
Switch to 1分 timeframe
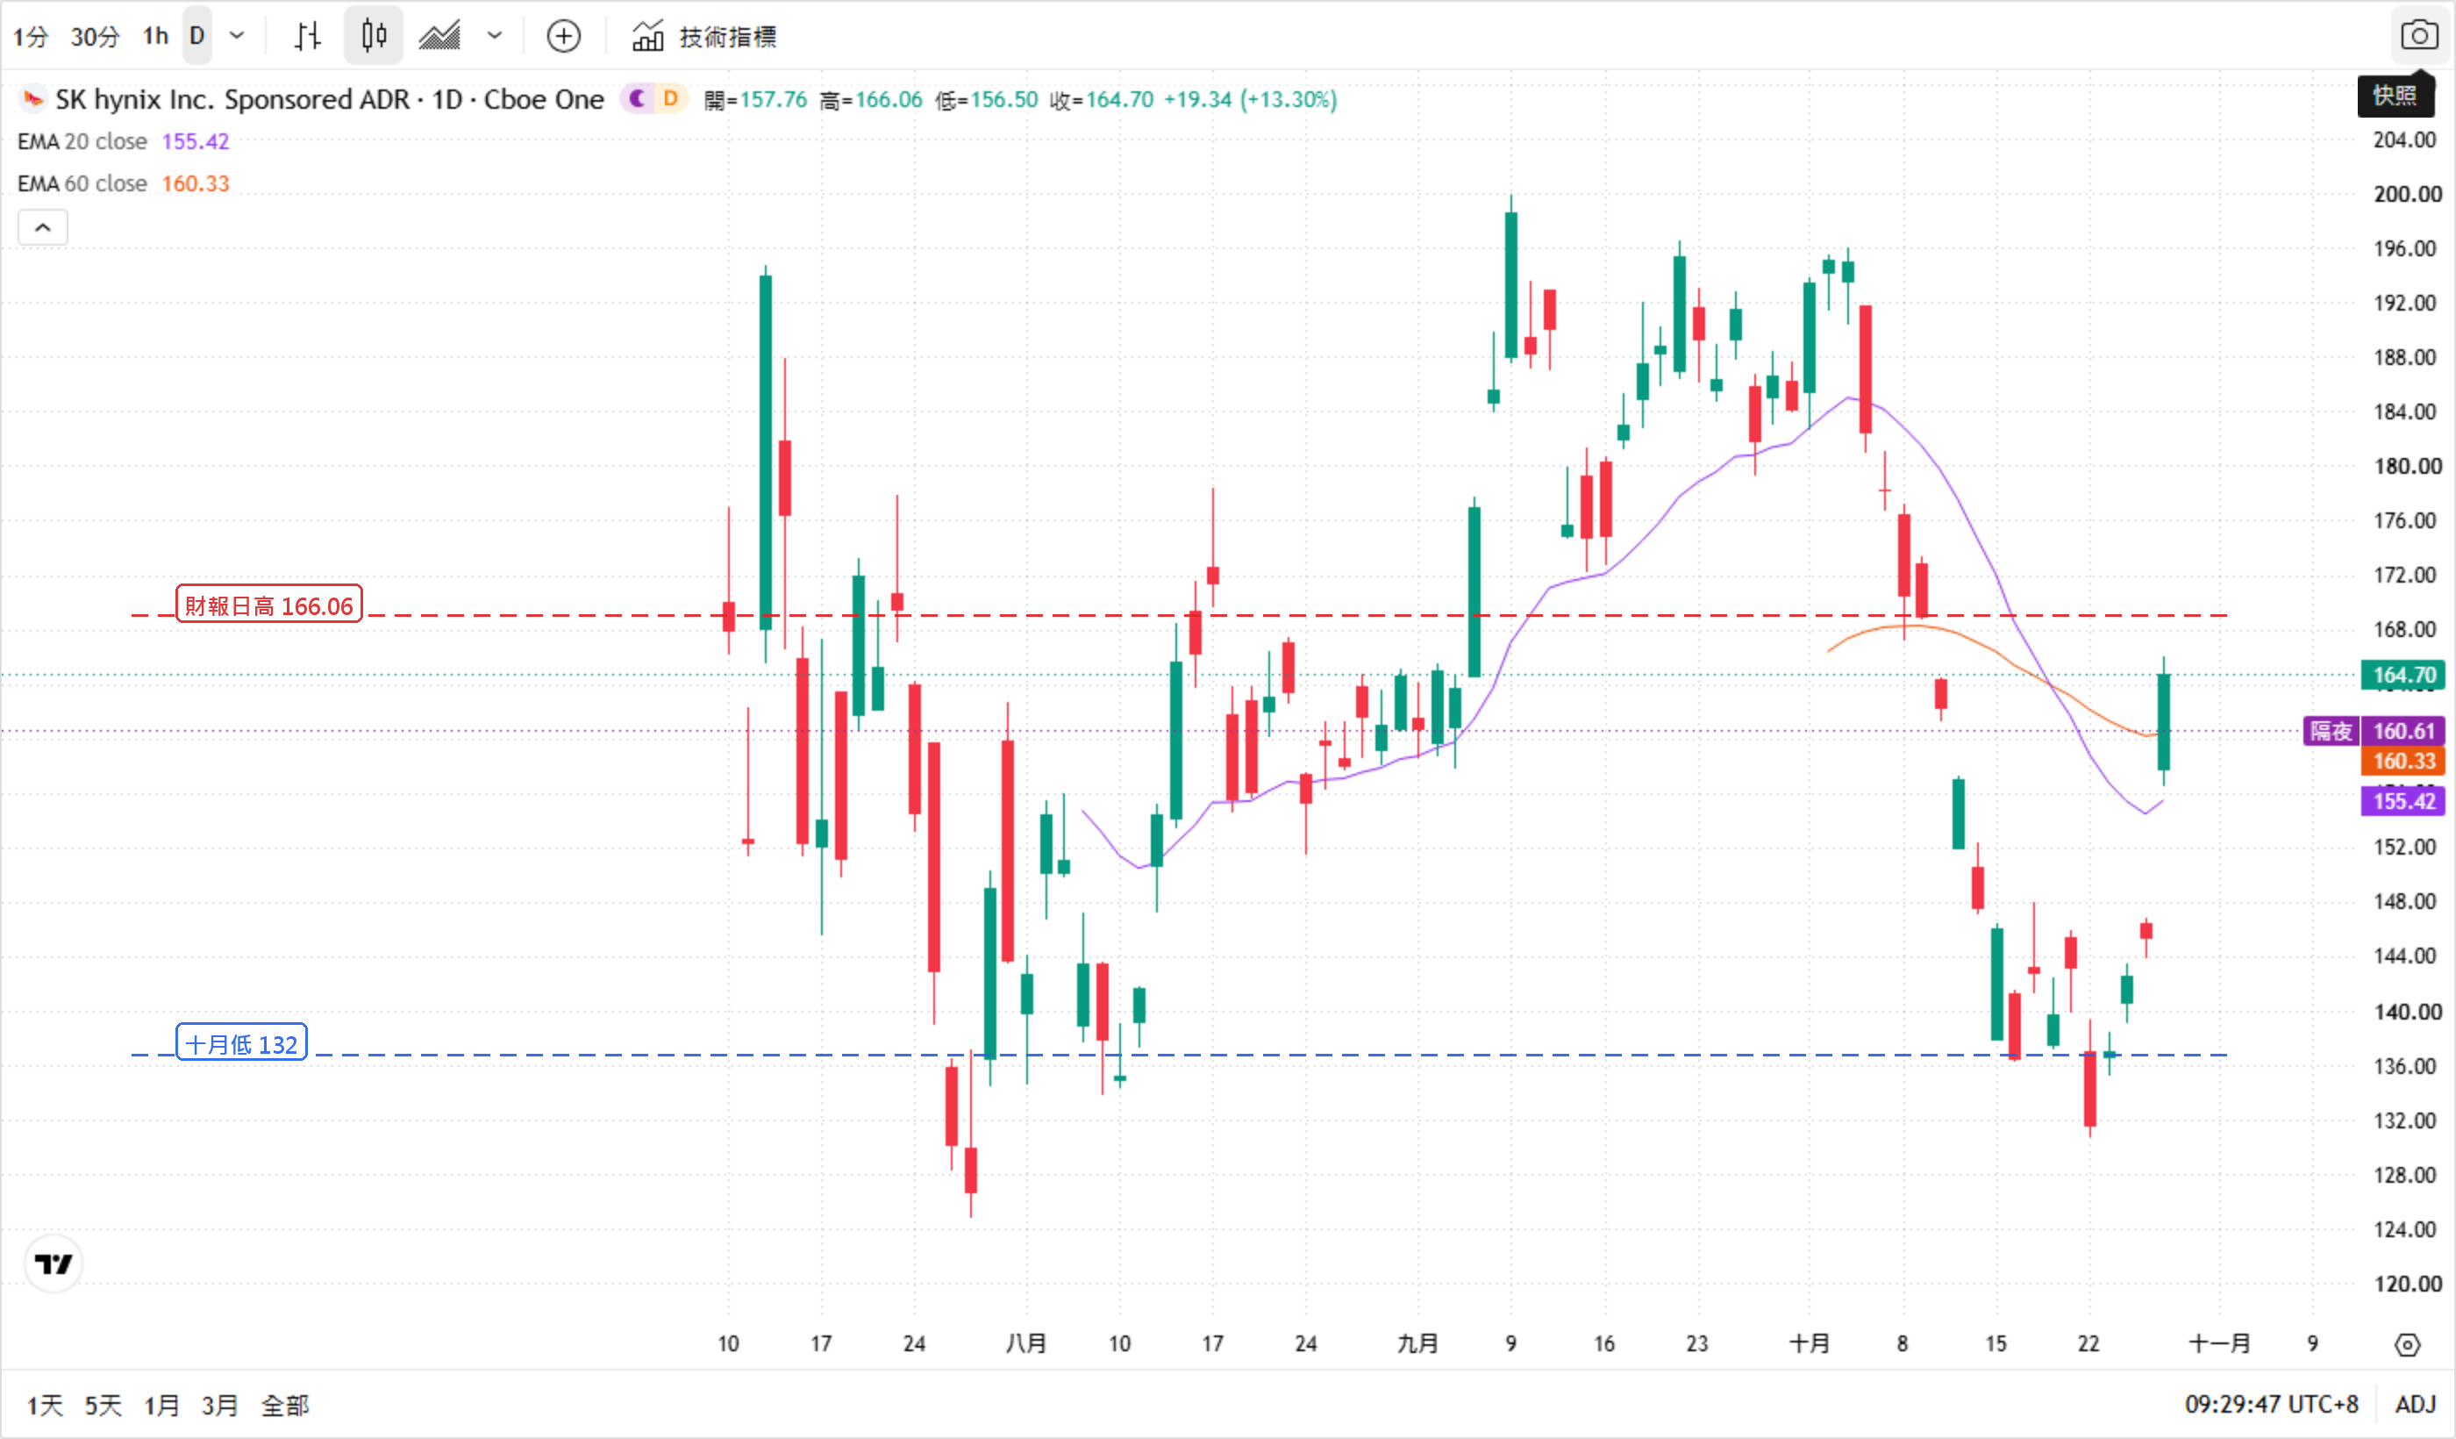click(30, 36)
